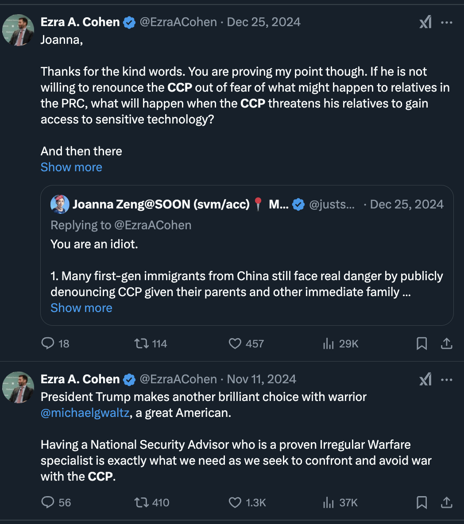Image resolution: width=464 pixels, height=524 pixels.
Task: Expand Joanna Zeng's quoted reply text
Action: coord(81,308)
